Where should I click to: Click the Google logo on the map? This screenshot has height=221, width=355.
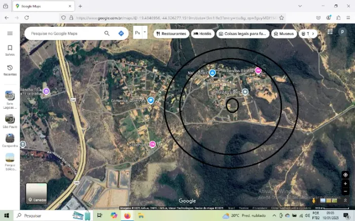[x=187, y=201]
